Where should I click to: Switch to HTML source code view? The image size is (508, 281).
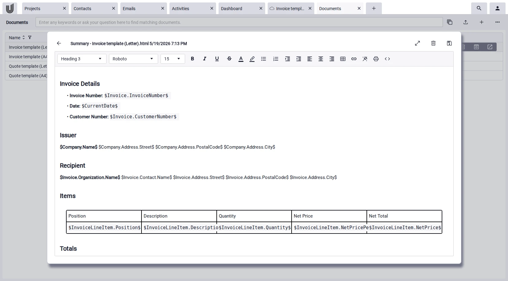[387, 59]
